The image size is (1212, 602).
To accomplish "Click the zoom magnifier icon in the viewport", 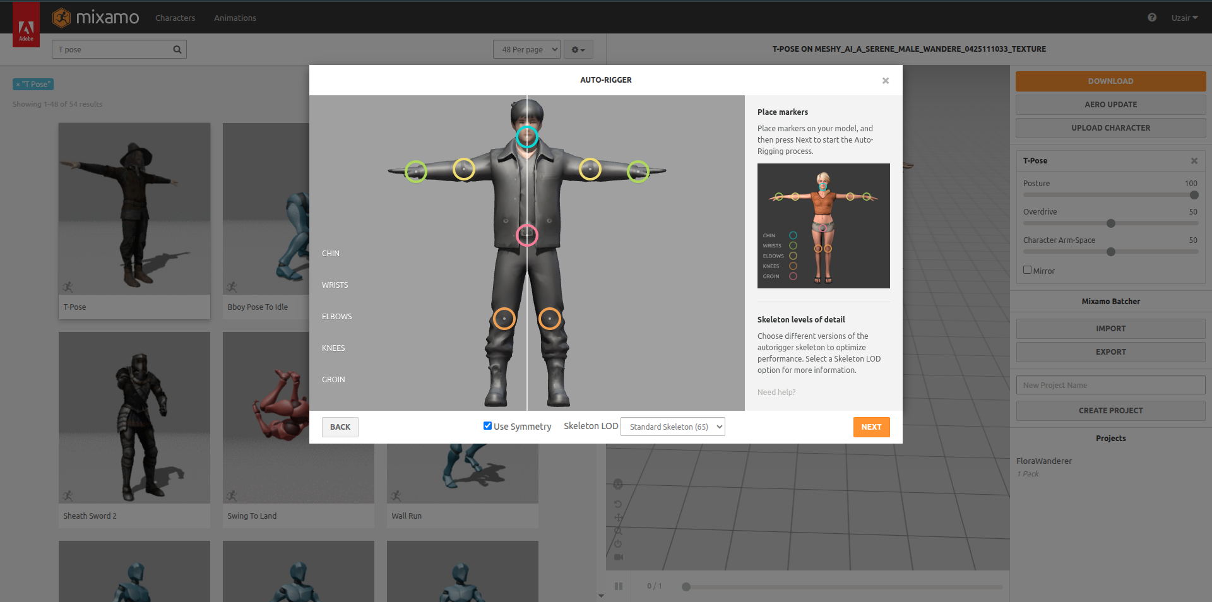I will tap(618, 531).
